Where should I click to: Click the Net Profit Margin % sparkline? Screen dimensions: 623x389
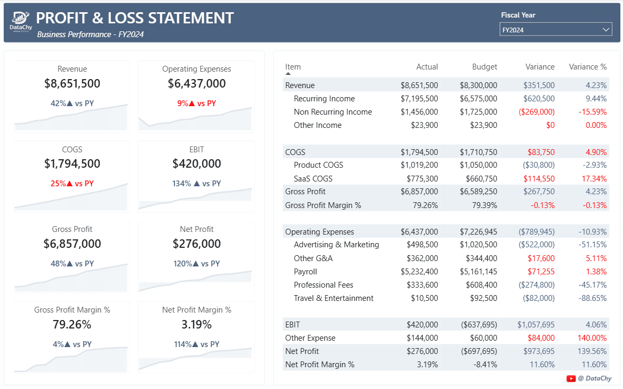pos(196,359)
